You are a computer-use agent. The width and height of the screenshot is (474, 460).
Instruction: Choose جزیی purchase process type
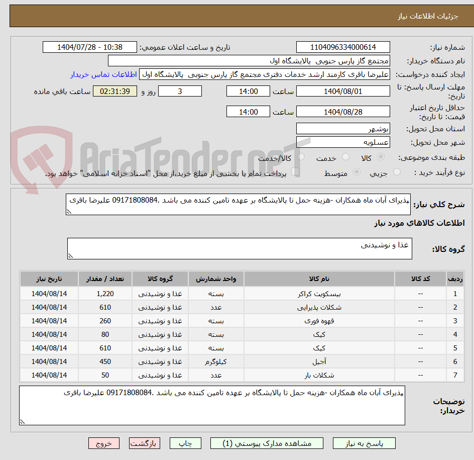click(x=396, y=172)
